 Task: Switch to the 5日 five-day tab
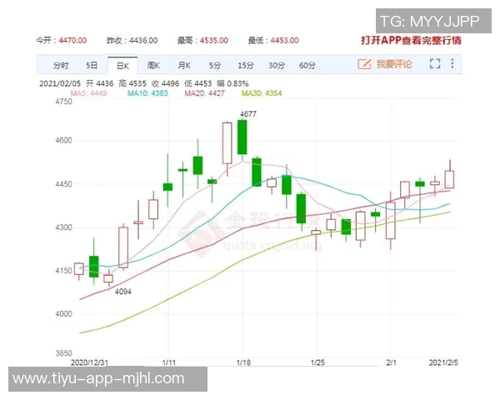tap(92, 65)
